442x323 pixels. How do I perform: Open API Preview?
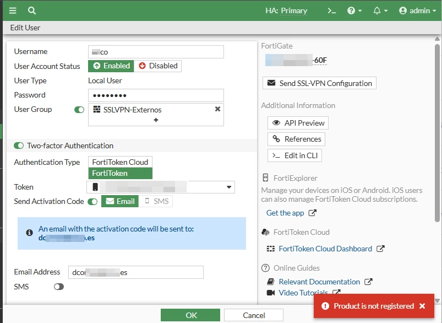tap(298, 123)
